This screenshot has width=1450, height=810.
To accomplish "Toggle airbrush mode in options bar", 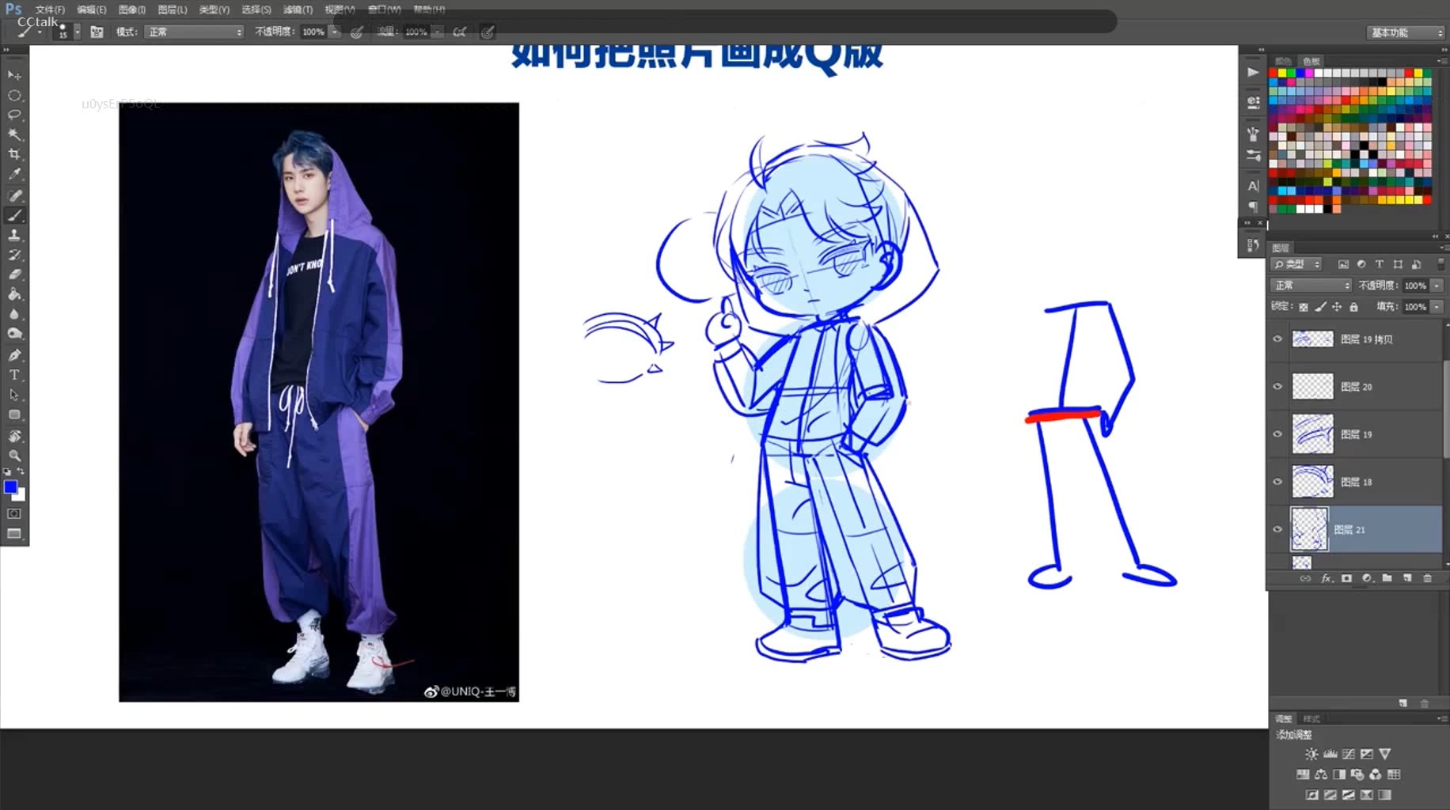I will click(460, 32).
